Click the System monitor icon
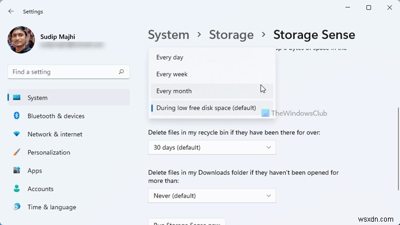Image resolution: width=400 pixels, height=225 pixels. [x=17, y=97]
